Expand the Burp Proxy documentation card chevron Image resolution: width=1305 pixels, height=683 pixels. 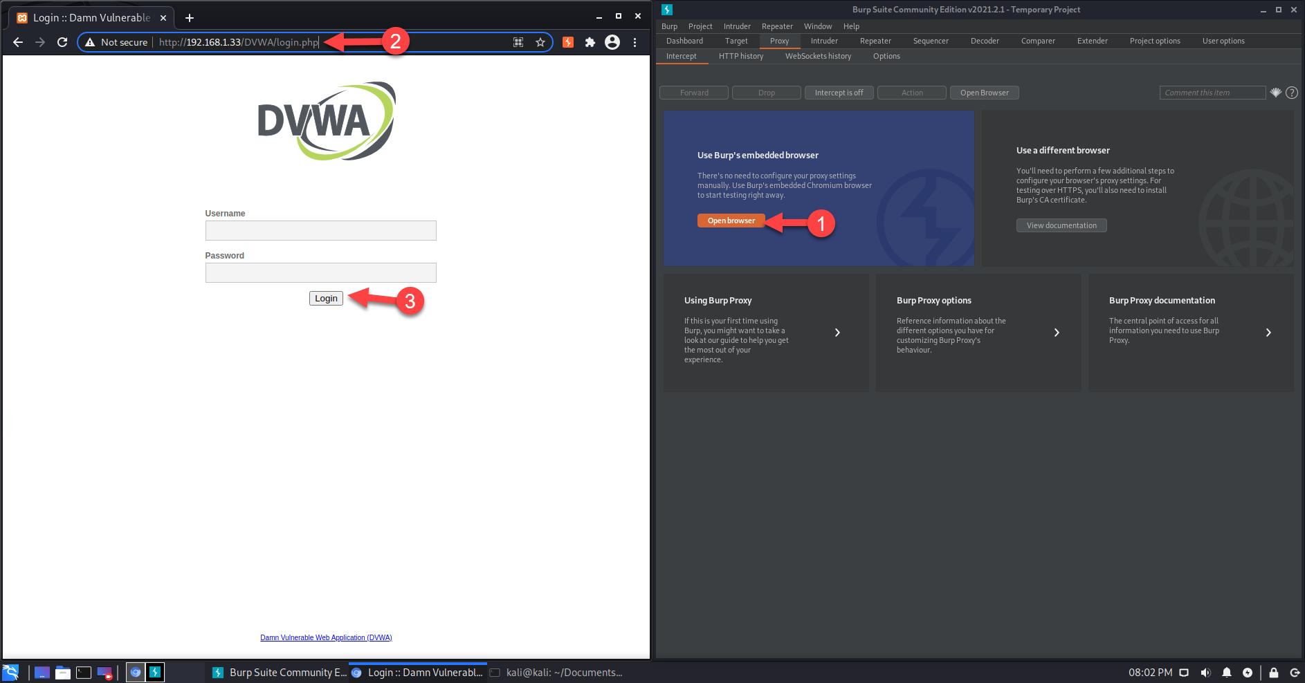click(1268, 333)
